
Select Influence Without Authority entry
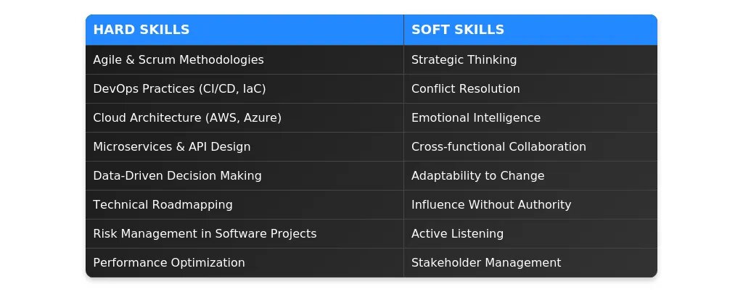tap(530, 204)
